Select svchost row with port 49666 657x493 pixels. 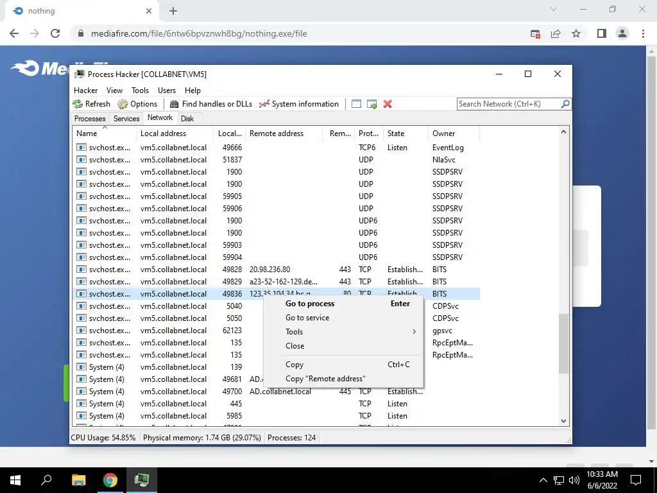[276, 148]
